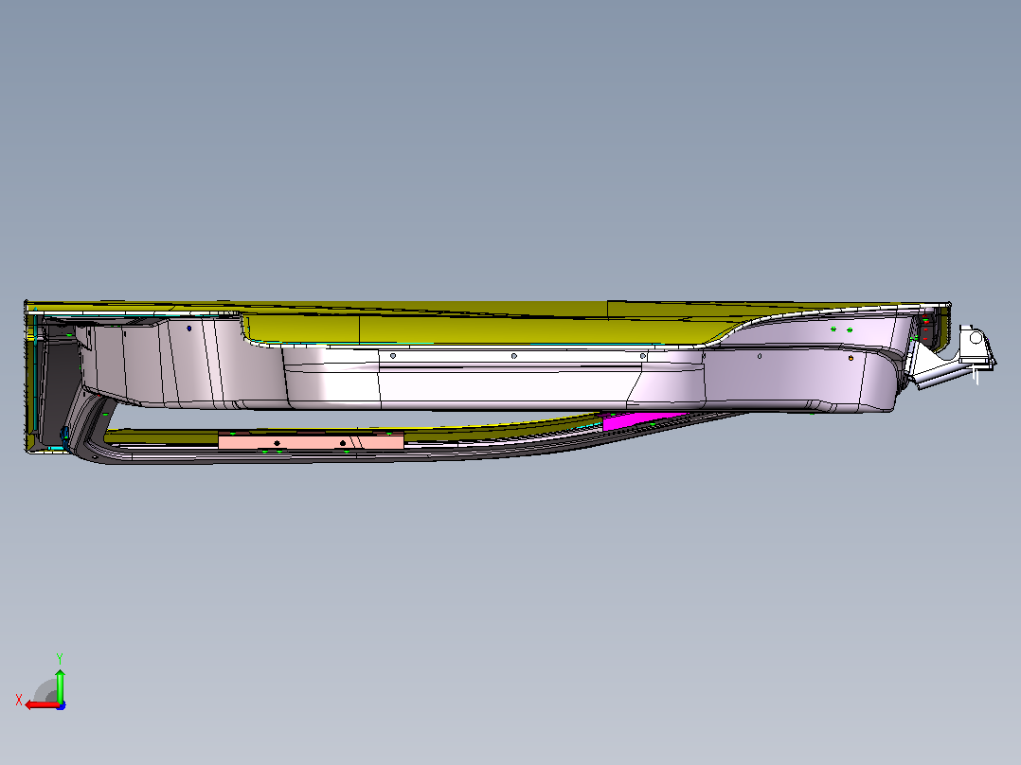Screen dimensions: 1021x765
Task: Click the blue Z axis dot of the triad
Action: point(62,705)
